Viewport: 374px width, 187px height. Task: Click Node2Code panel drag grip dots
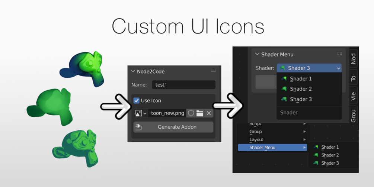point(214,71)
